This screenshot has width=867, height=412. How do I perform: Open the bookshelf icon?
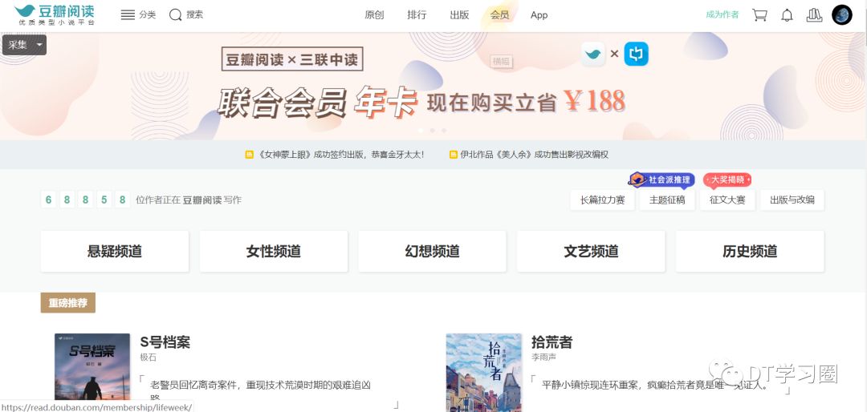[814, 15]
